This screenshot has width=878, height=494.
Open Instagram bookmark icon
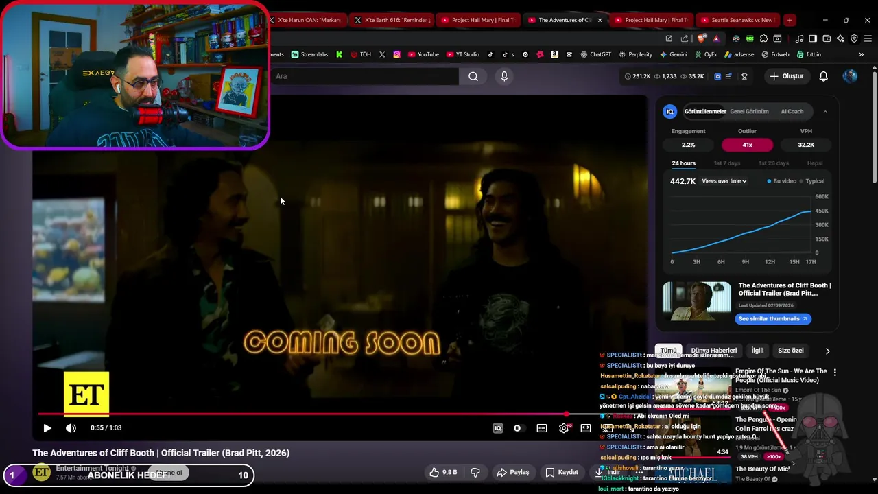tap(396, 54)
